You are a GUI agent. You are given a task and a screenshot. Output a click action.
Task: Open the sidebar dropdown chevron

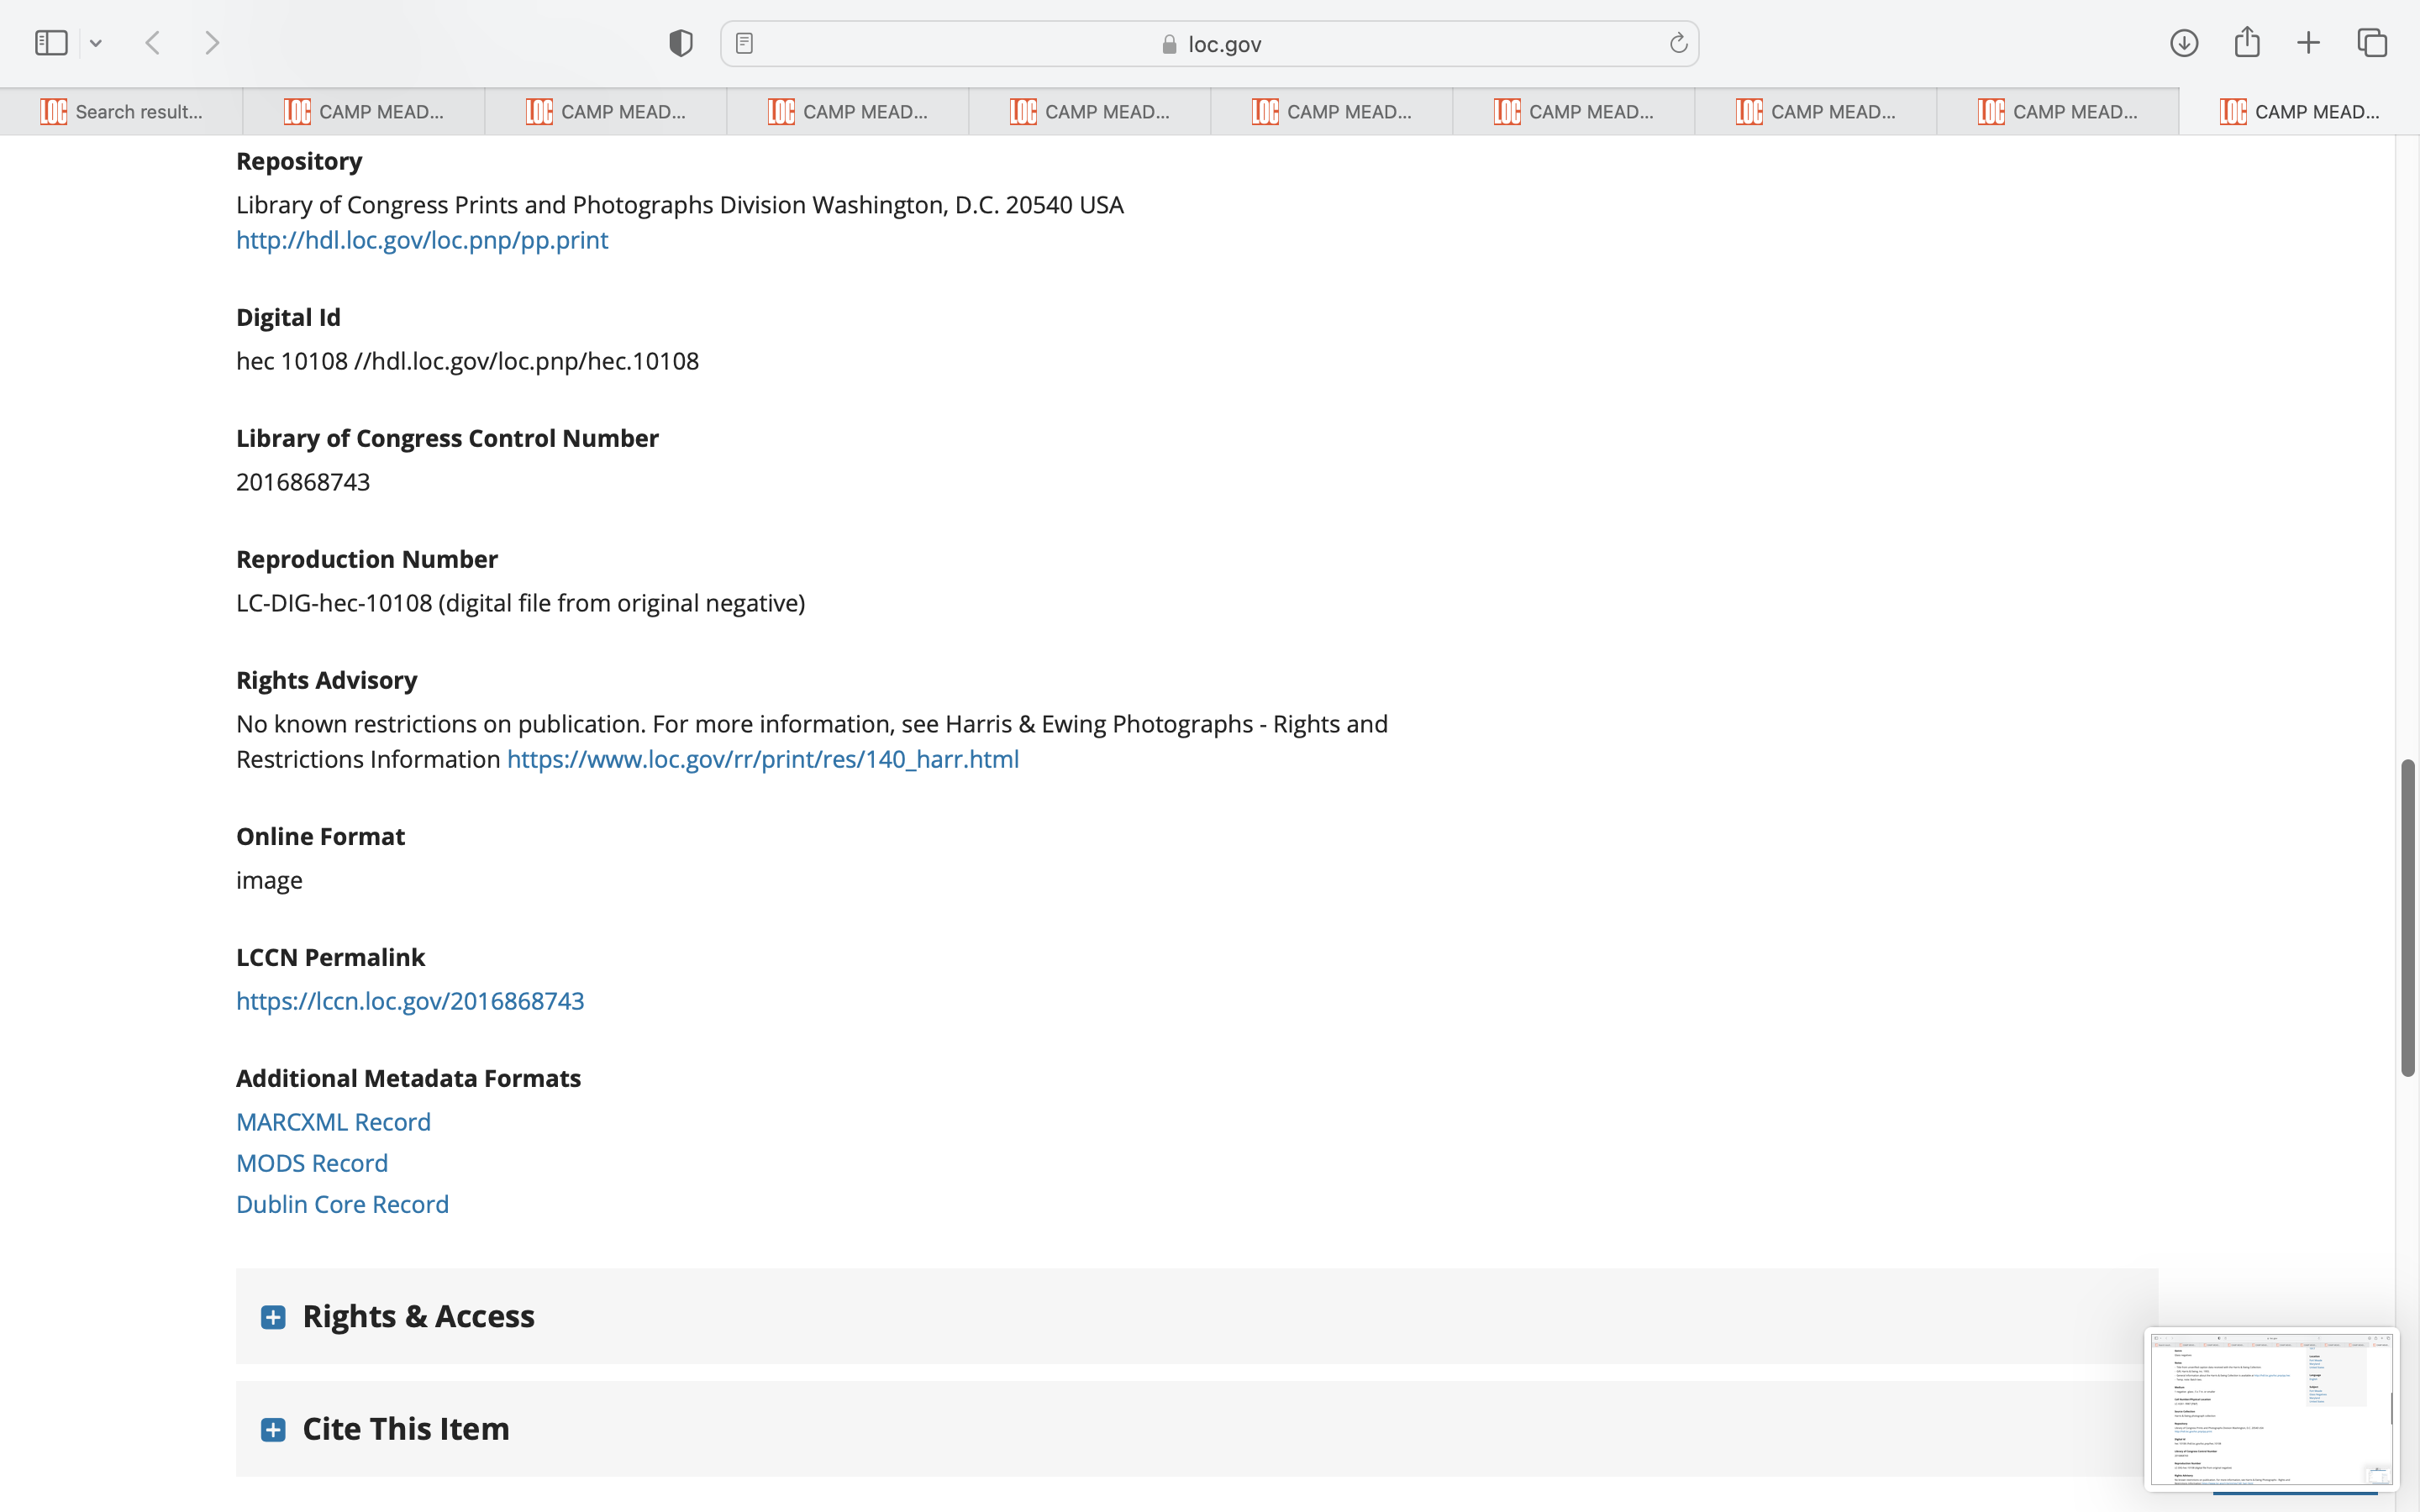point(96,43)
